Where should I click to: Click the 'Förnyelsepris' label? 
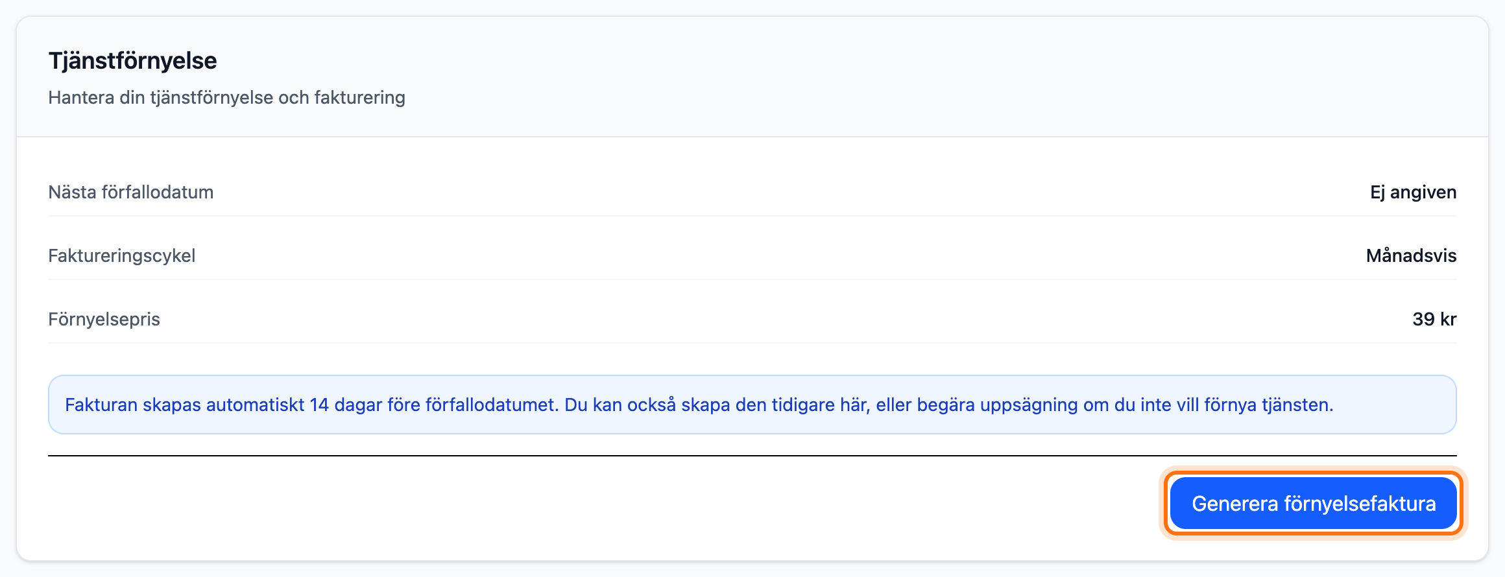pyautogui.click(x=104, y=319)
